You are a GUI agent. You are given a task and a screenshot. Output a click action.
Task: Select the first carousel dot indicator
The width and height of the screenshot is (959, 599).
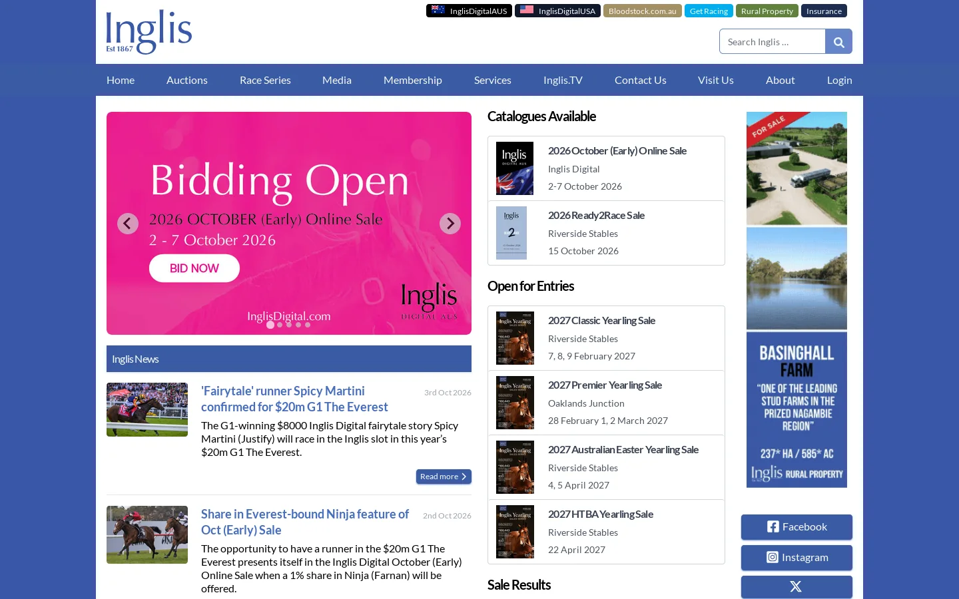pyautogui.click(x=270, y=325)
